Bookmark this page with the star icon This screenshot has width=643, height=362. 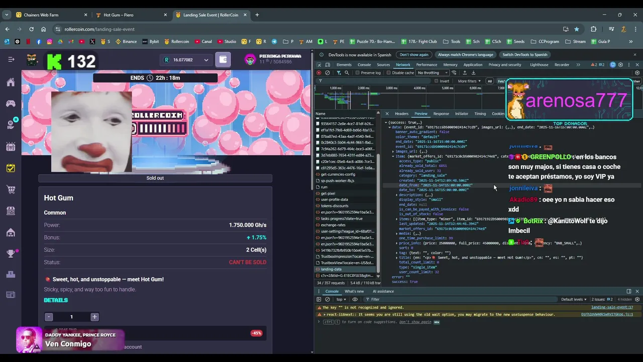(x=577, y=29)
